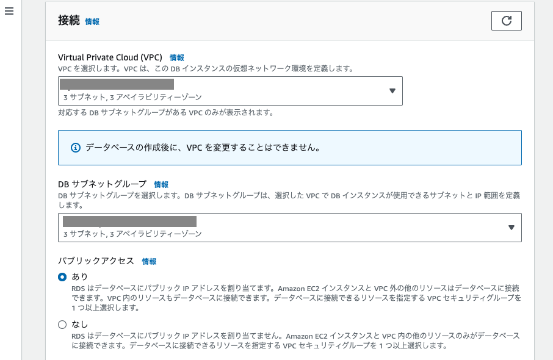Click the DB サブネットグループ label
Viewport: 553px width, 360px height.
(103, 184)
